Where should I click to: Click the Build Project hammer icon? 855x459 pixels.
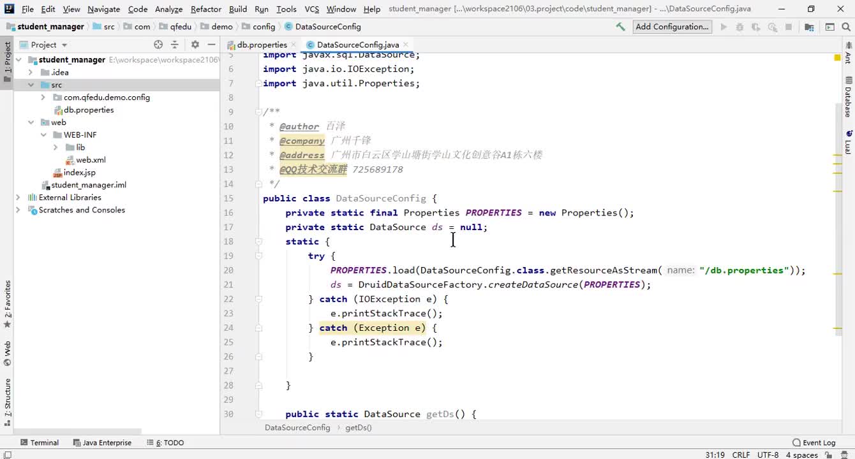(x=620, y=27)
